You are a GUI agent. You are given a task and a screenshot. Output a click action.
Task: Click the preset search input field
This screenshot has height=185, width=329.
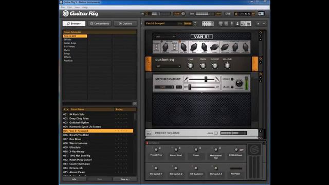coord(97,104)
